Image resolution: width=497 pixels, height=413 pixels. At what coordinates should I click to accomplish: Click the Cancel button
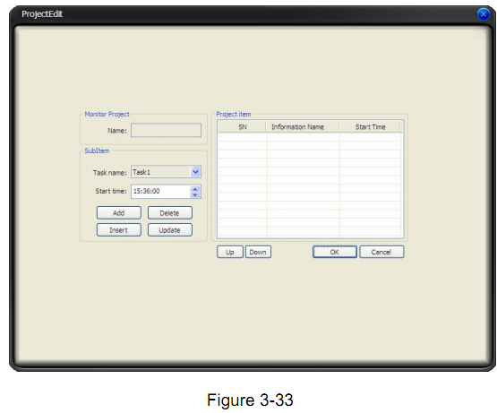pyautogui.click(x=381, y=252)
